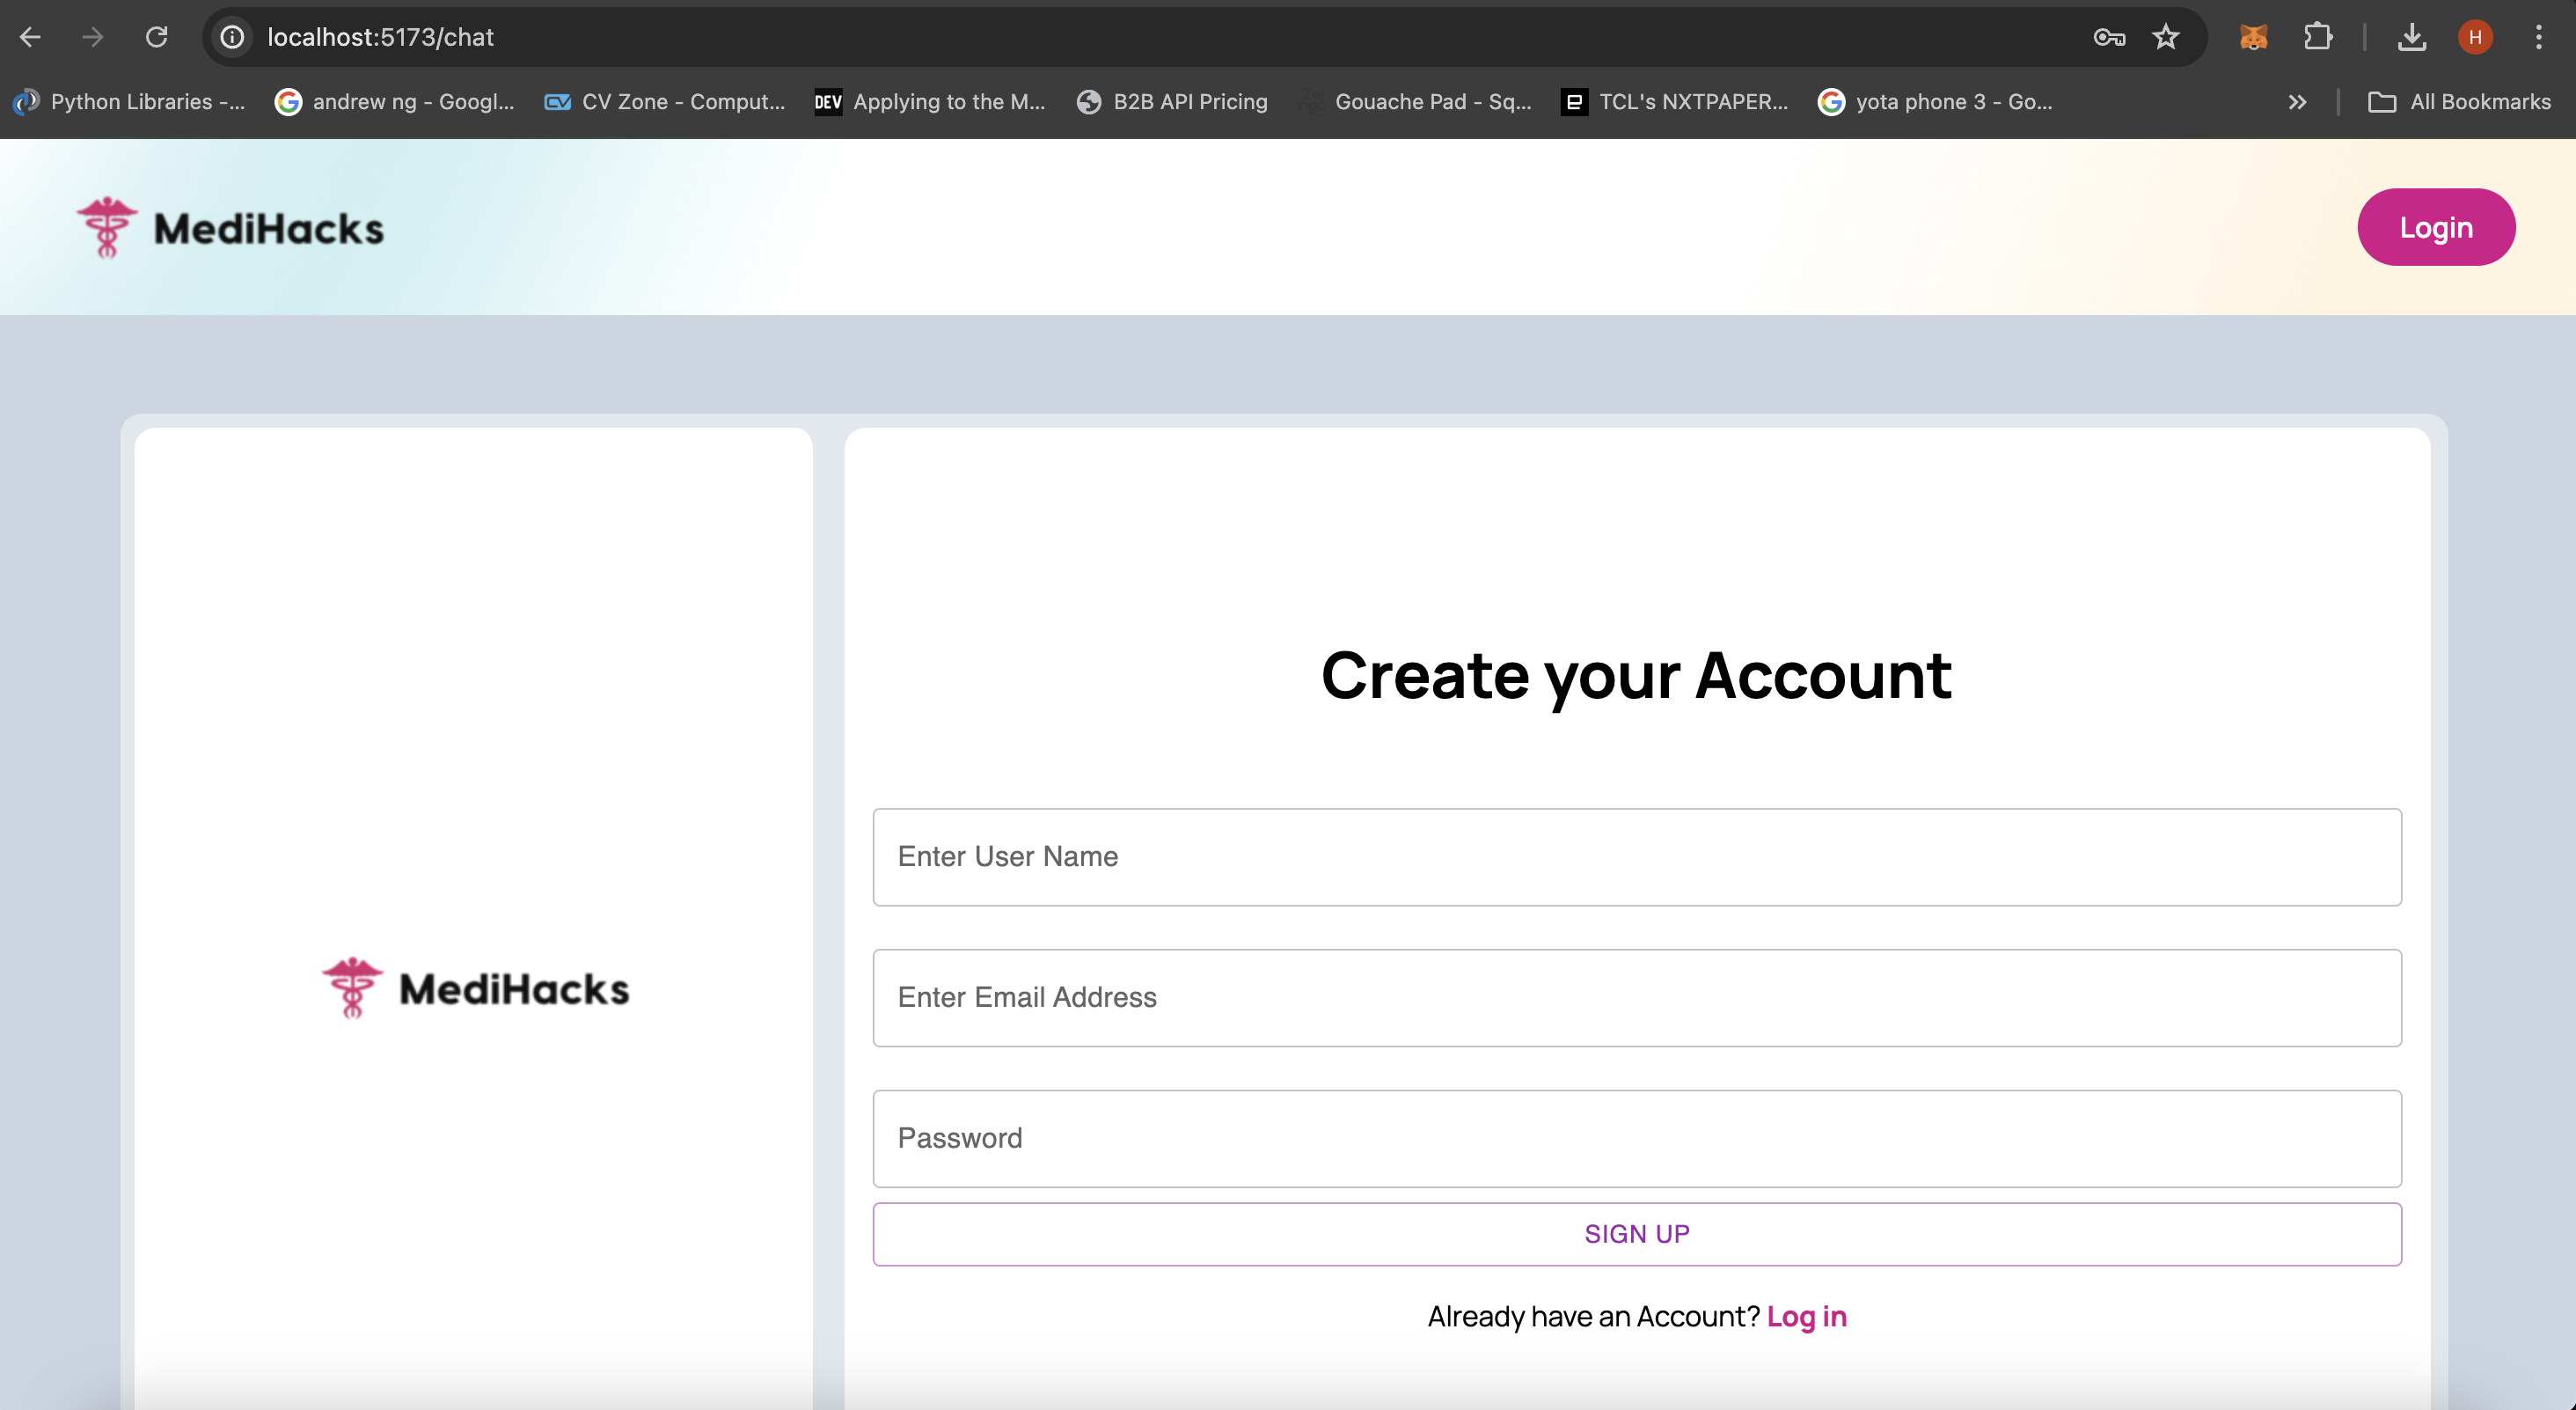
Task: Follow the Log in link
Action: pos(1806,1316)
